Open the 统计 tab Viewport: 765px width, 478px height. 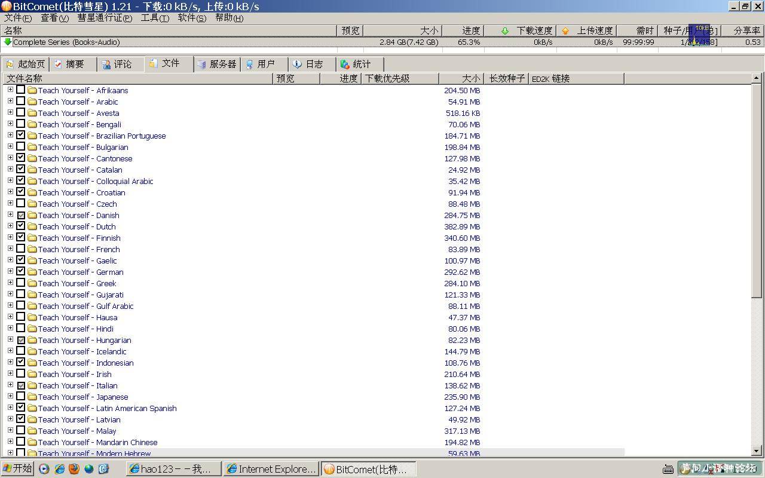(x=360, y=64)
